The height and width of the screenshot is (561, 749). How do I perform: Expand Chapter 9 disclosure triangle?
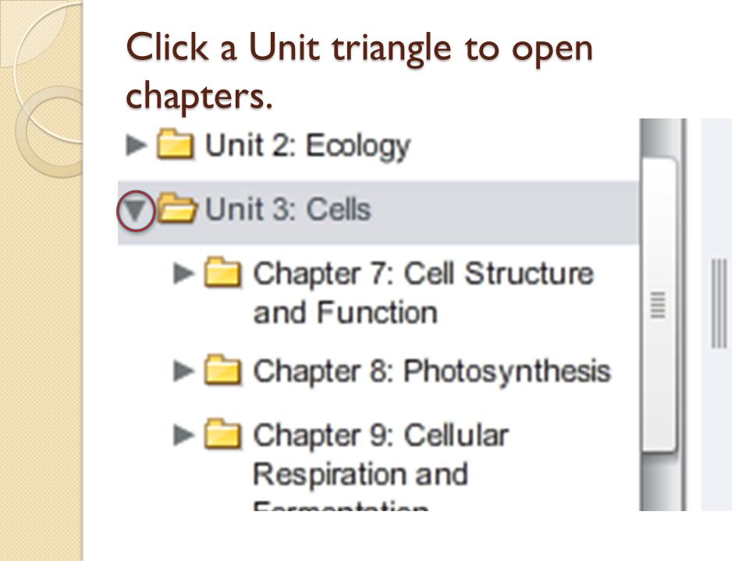tap(183, 435)
